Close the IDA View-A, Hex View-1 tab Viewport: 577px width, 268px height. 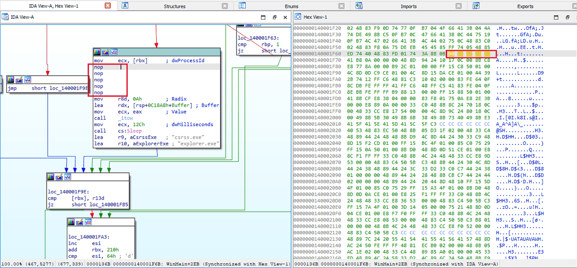pos(108,6)
